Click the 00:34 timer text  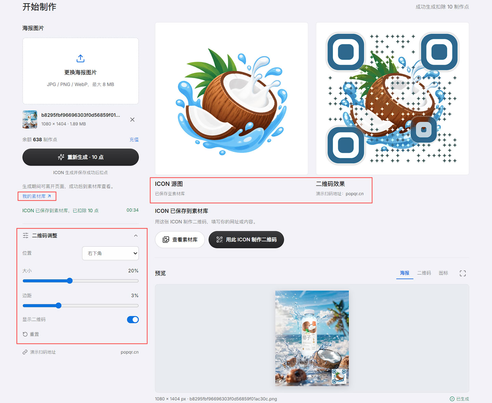[133, 210]
